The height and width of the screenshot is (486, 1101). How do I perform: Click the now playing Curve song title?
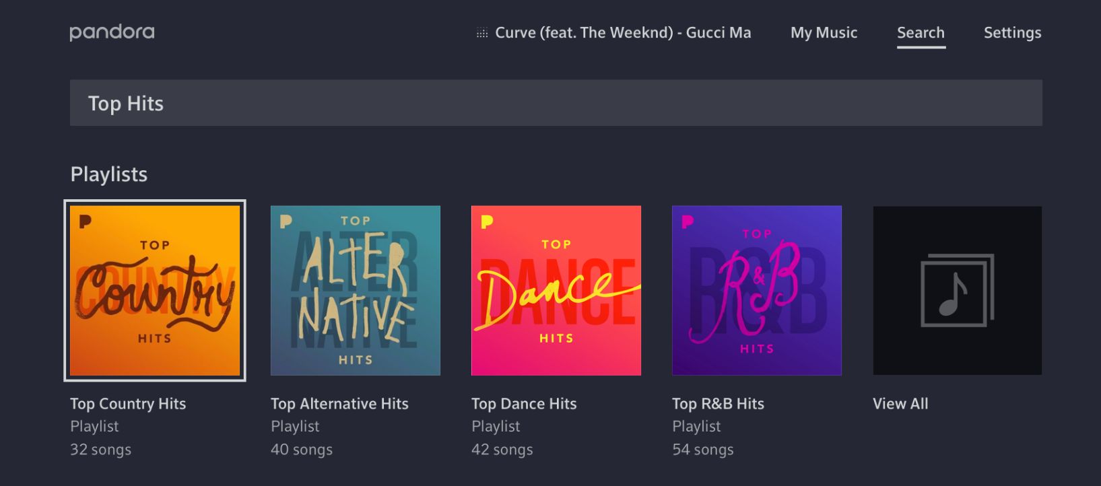tap(623, 32)
